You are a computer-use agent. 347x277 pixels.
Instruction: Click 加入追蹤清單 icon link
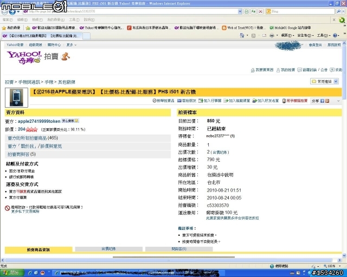tap(237, 101)
